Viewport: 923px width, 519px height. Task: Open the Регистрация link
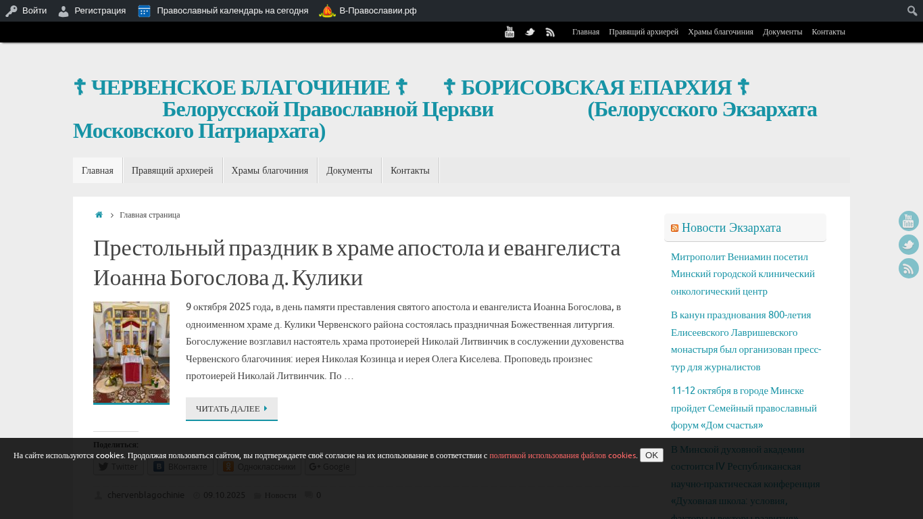pos(99,11)
